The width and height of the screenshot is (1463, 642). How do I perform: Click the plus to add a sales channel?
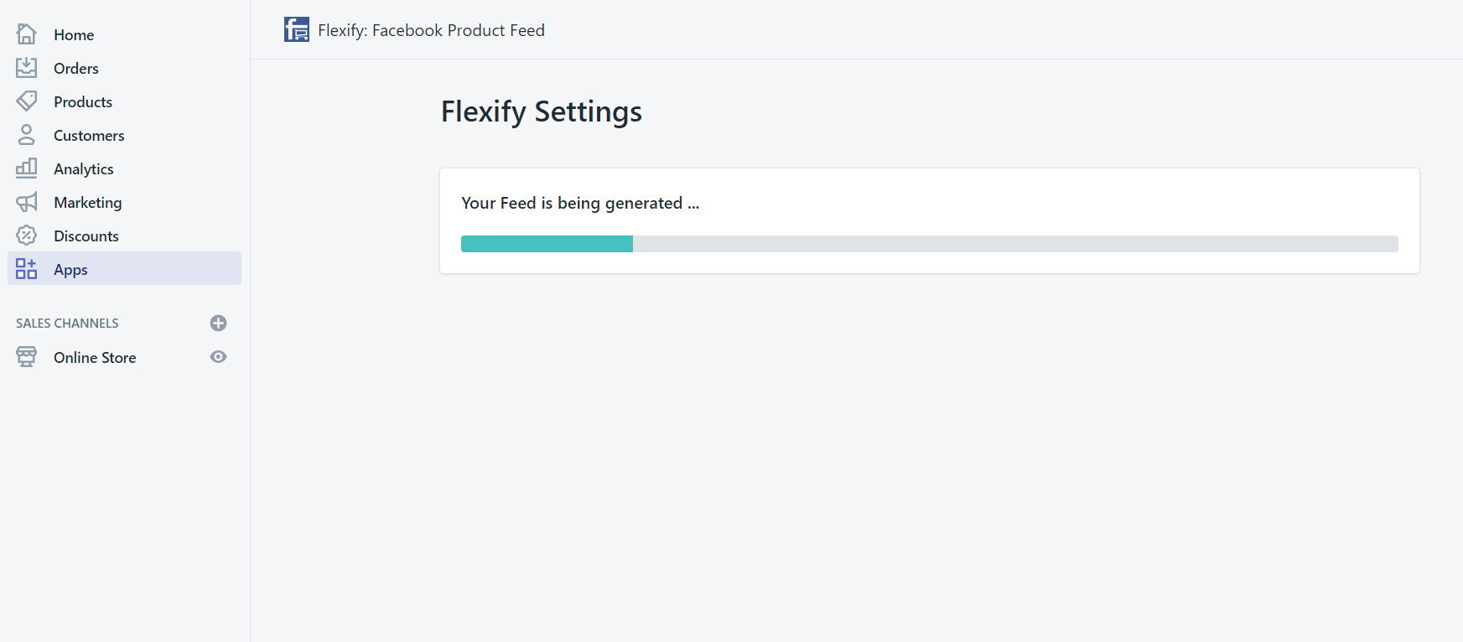[x=218, y=323]
